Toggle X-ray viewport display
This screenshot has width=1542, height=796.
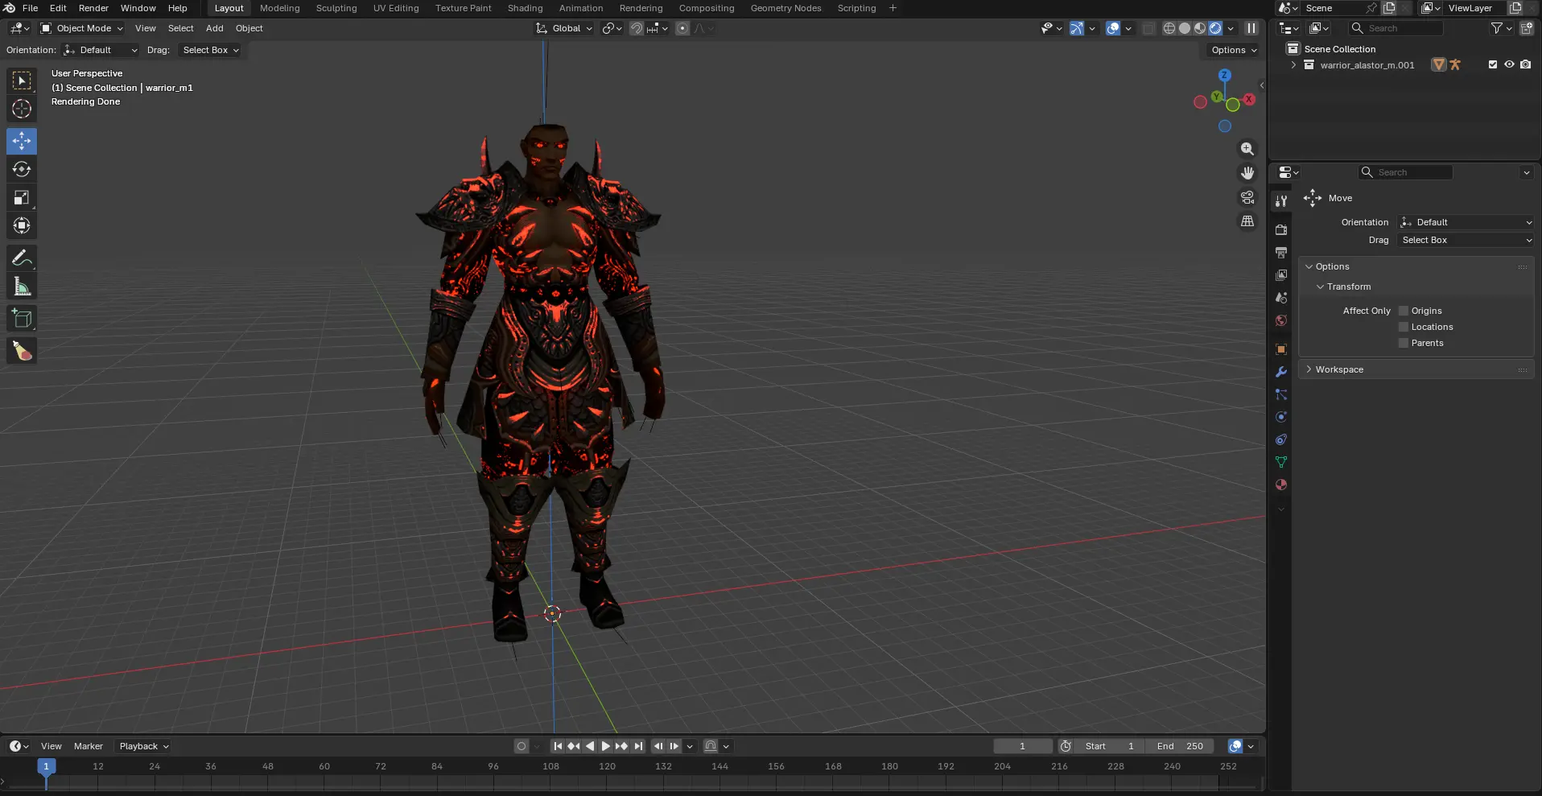pos(1148,28)
